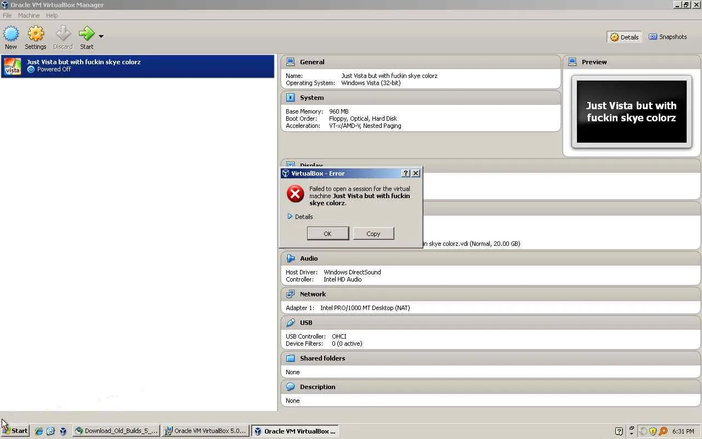Open the Shared folders header link

(322, 358)
